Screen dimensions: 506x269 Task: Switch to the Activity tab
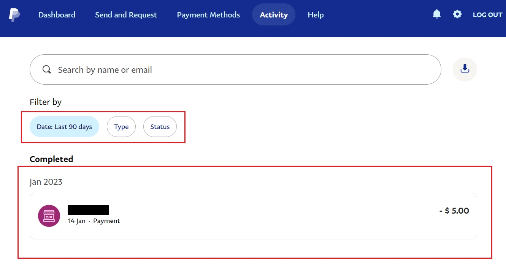[273, 14]
